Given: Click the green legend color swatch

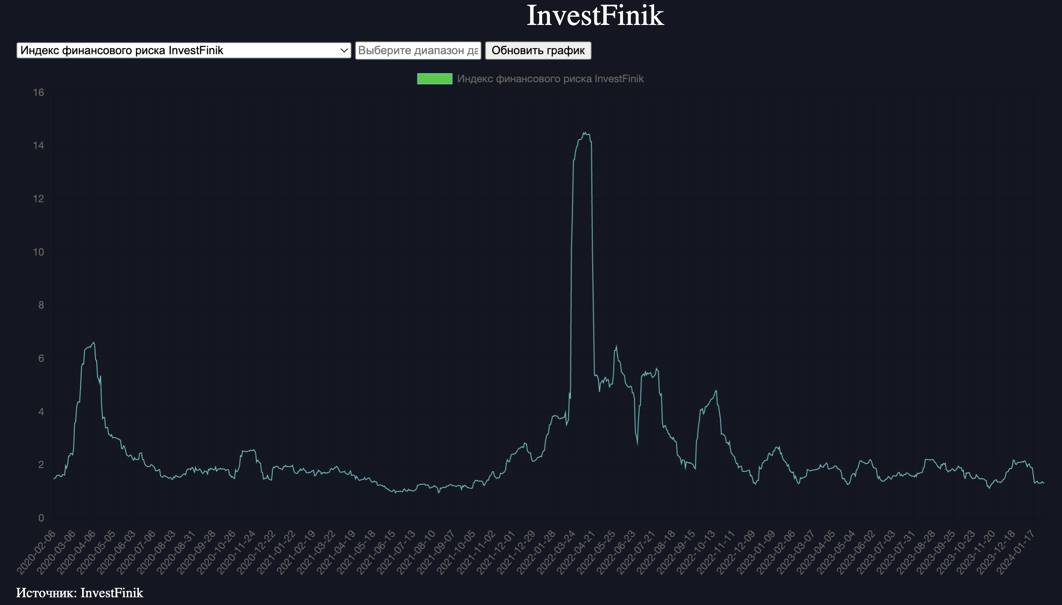Looking at the screenshot, I should tap(434, 79).
